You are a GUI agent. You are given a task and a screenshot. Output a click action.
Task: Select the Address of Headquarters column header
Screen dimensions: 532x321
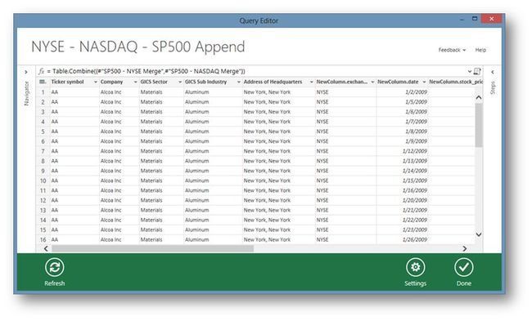[x=273, y=82]
